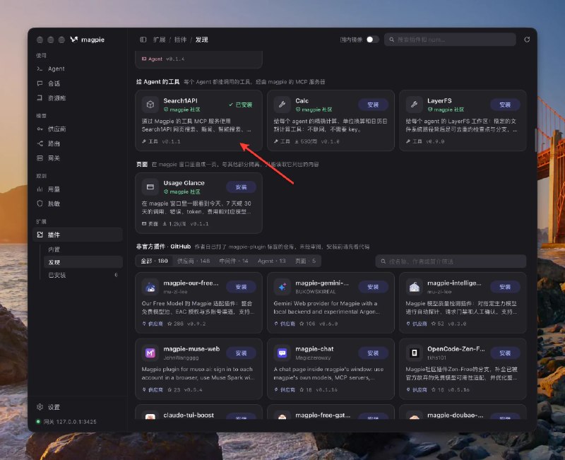Install the Calc plugin

point(373,105)
